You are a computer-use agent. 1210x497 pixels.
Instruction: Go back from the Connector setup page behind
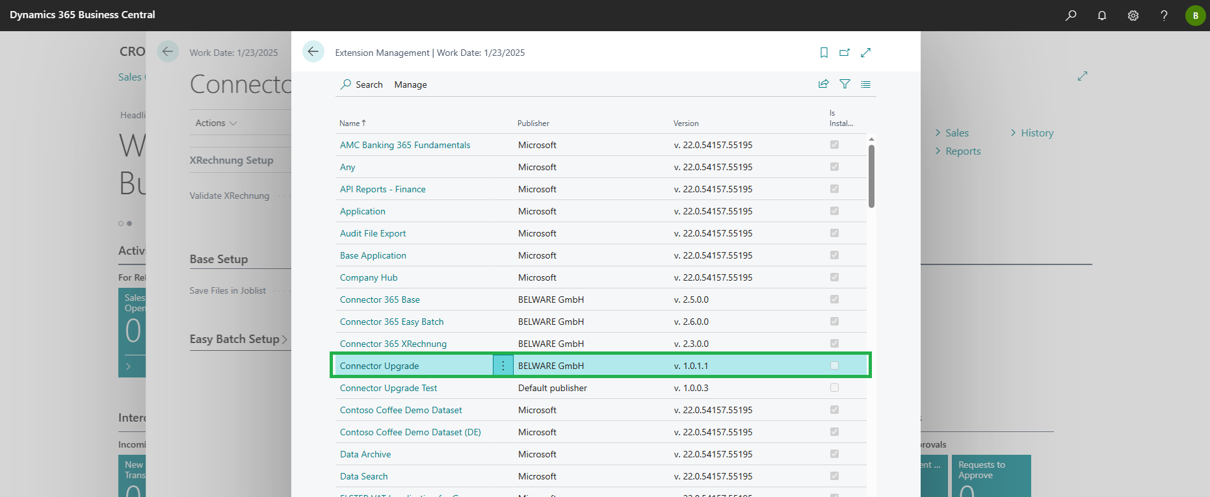coord(168,52)
